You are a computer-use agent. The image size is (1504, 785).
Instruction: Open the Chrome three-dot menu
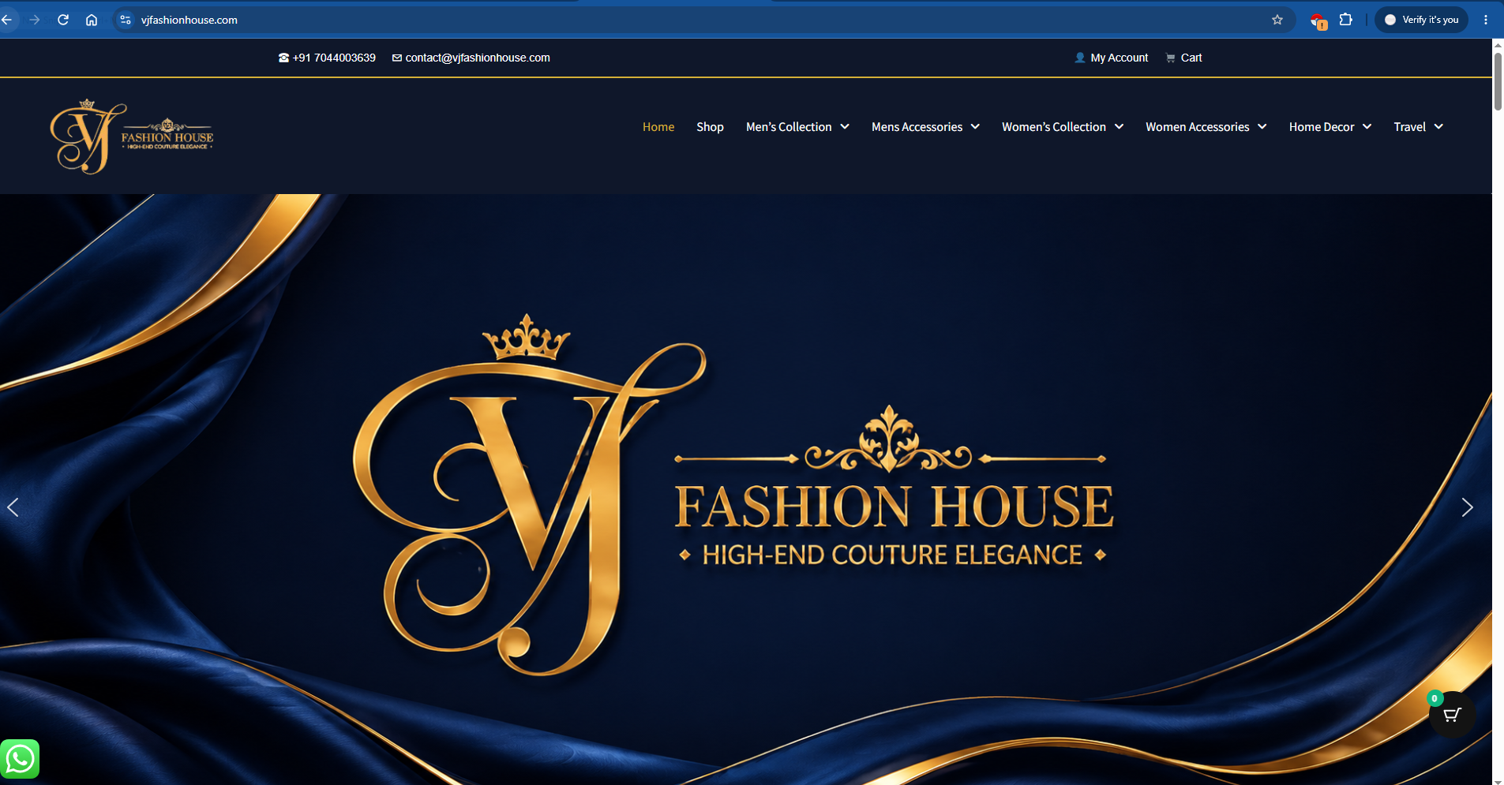(1486, 20)
